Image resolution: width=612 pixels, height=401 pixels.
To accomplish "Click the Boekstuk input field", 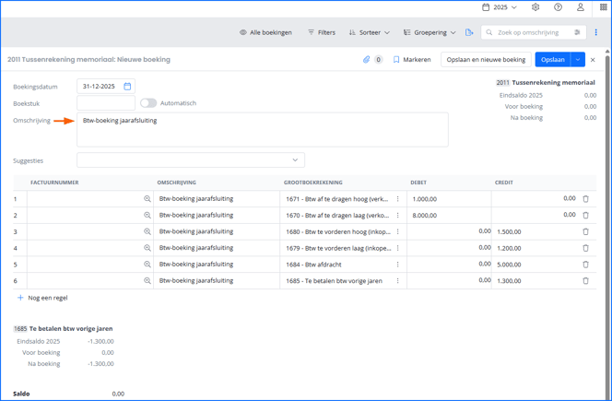I will [x=106, y=103].
